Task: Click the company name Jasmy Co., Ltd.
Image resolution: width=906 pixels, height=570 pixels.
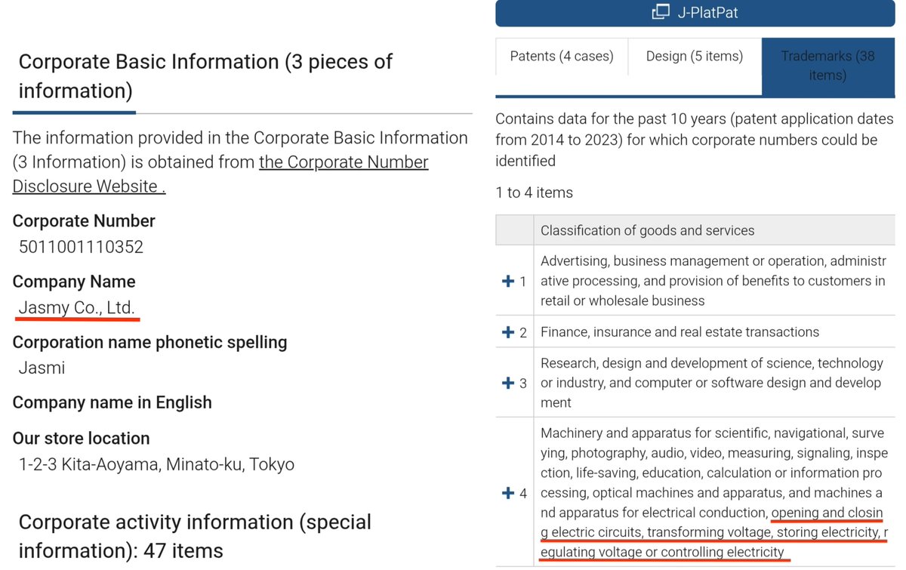Action: [x=77, y=307]
